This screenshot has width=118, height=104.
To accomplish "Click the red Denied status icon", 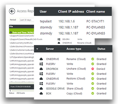I will (x=93, y=69).
